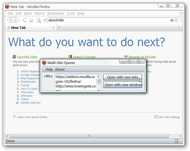Image resolution: width=190 pixels, height=151 pixels.
Task: Open the Firefox Help menu
Action: coord(81,13)
